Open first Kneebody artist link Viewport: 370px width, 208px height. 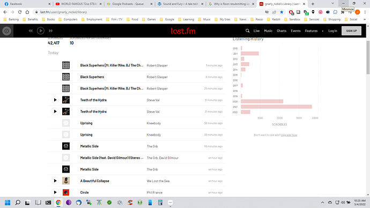[x=153, y=123]
